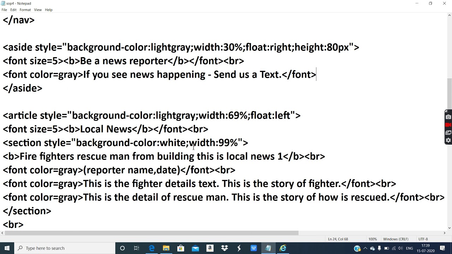Open the Mail app from taskbar
The width and height of the screenshot is (452, 254).
point(195,248)
